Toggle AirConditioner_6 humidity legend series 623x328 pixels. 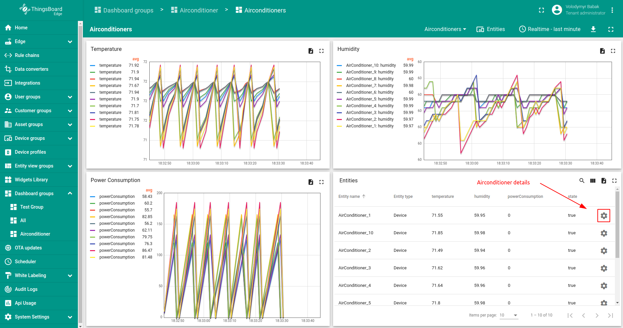point(370,92)
